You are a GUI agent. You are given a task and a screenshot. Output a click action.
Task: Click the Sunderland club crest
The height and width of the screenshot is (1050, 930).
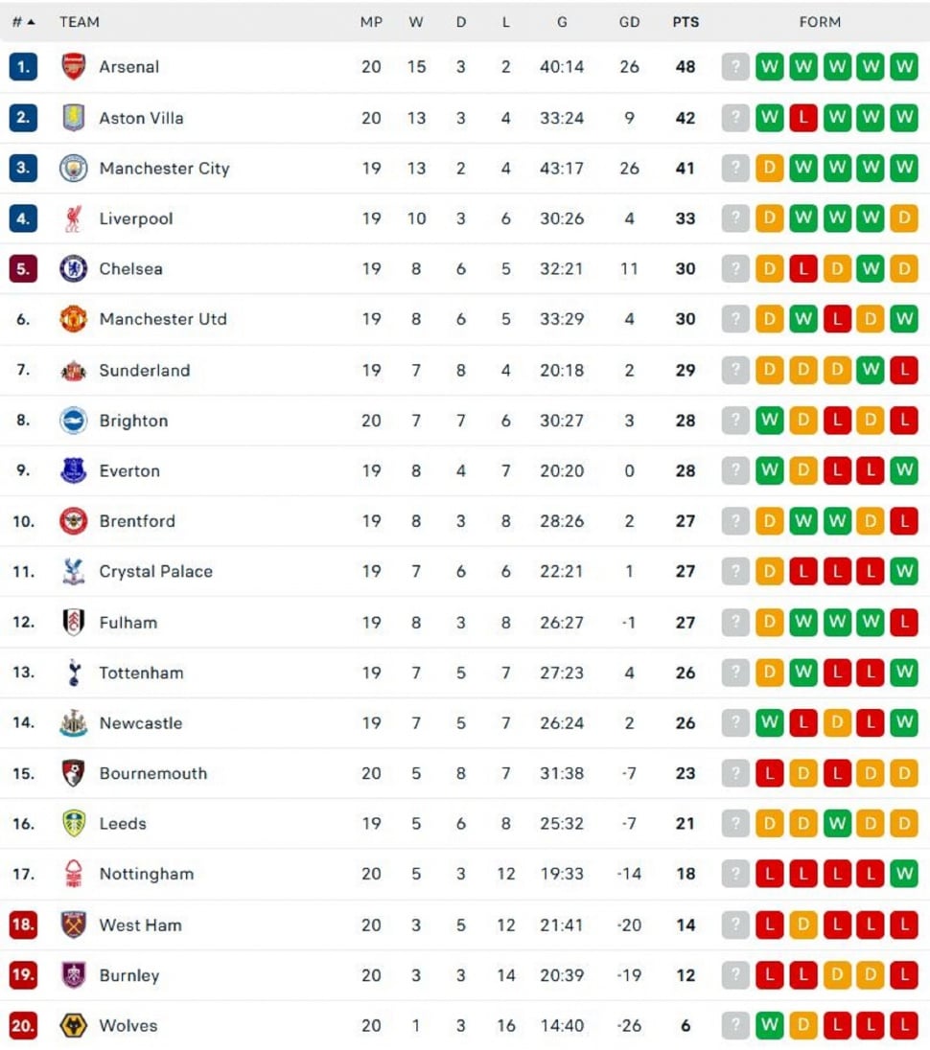(x=75, y=370)
